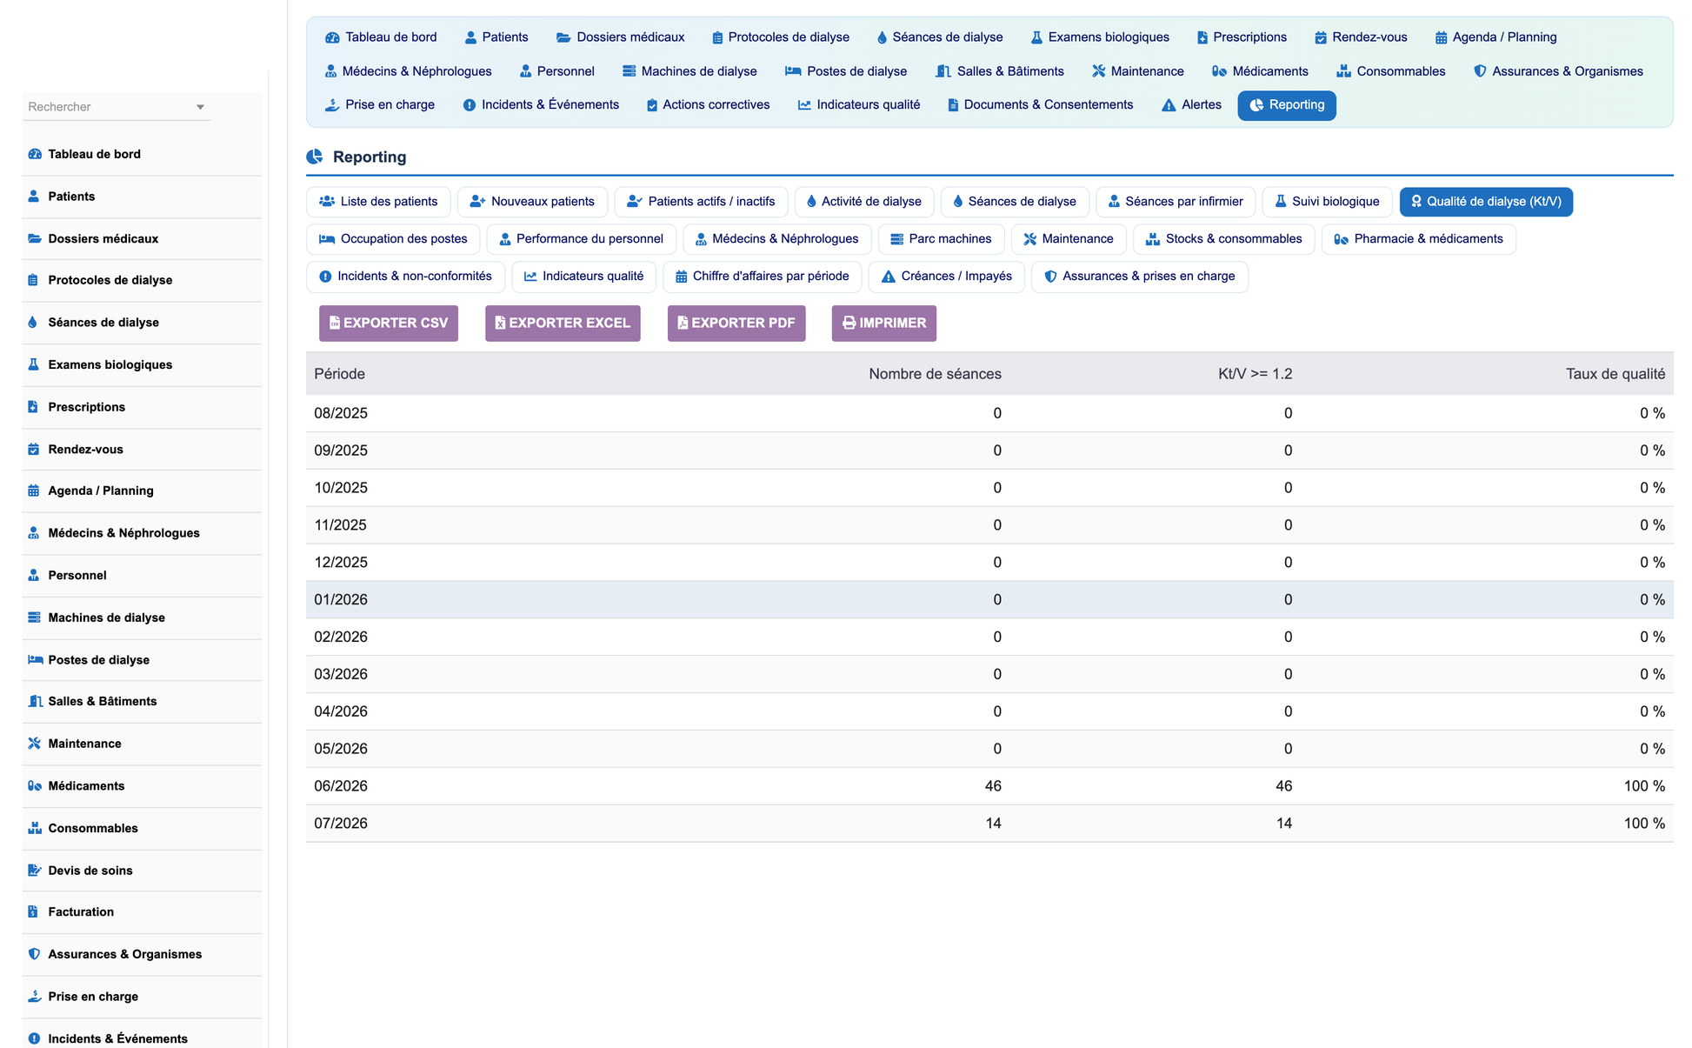1692x1048 pixels.
Task: Click the Assurances & Organismes shield icon in sidebar
Action: [x=34, y=954]
